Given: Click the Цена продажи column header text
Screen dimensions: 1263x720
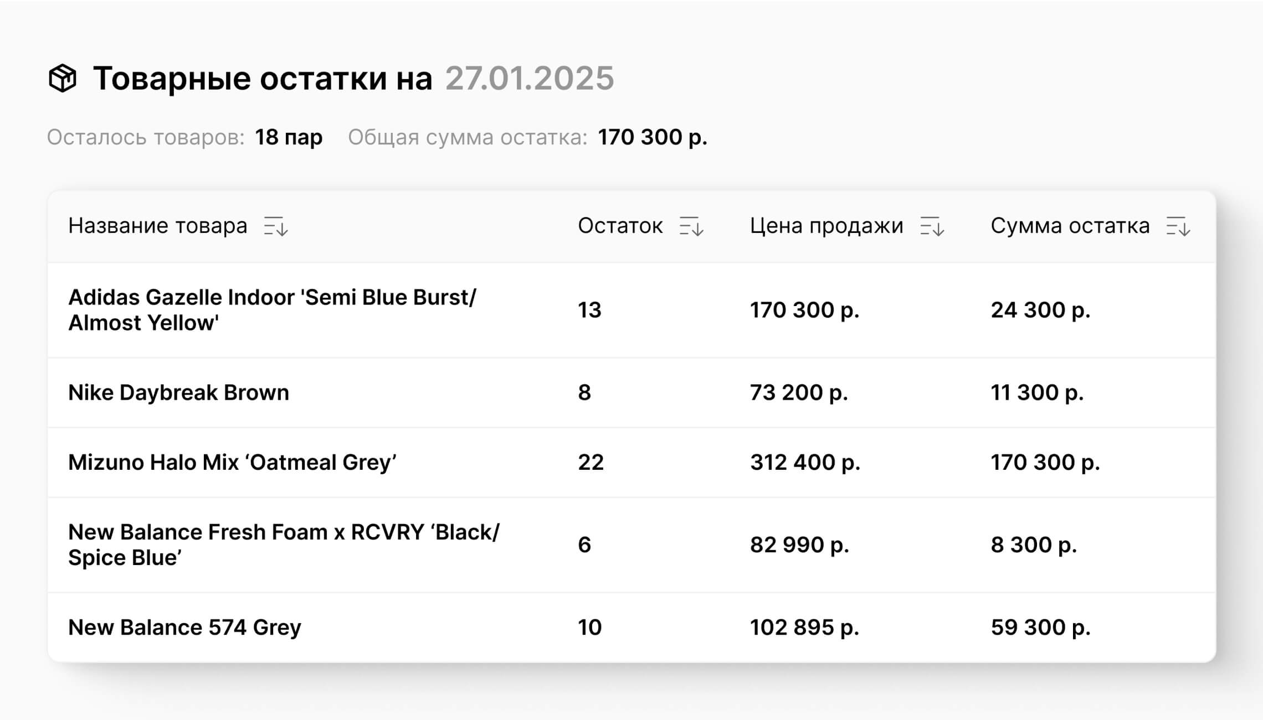Looking at the screenshot, I should coord(826,226).
